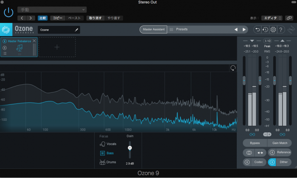
Task: Click the minus-plus gain adjust pill
Action: 267,134
